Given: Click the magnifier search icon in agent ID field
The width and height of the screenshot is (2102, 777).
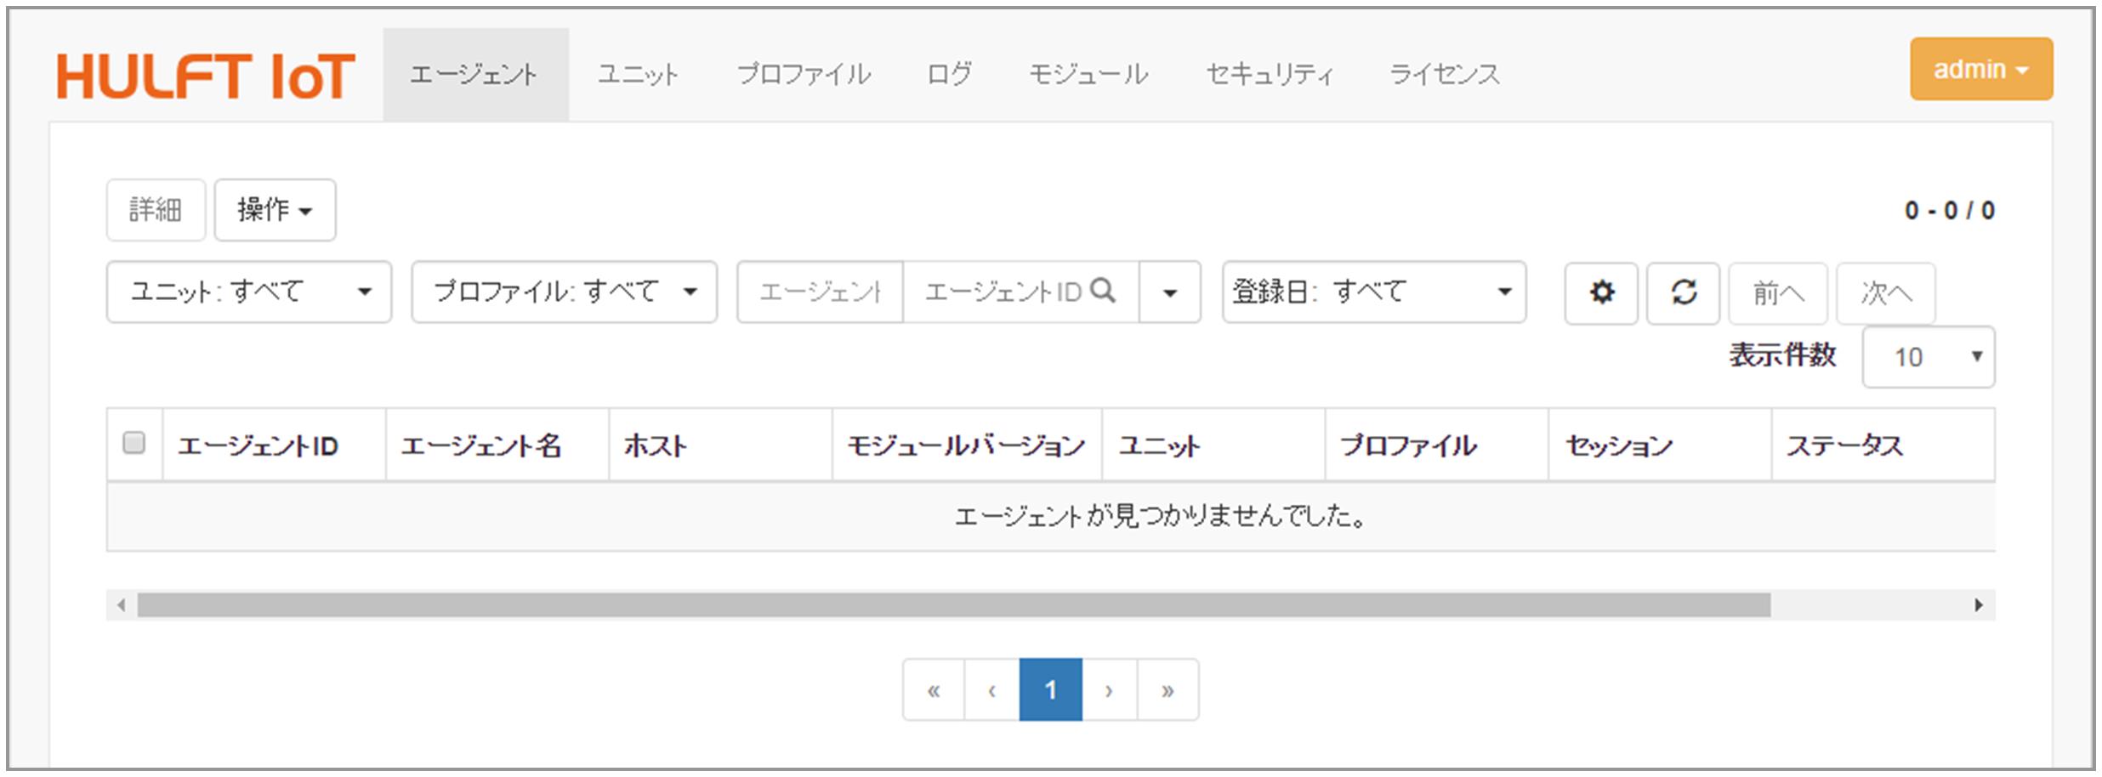Looking at the screenshot, I should pyautogui.click(x=1103, y=292).
